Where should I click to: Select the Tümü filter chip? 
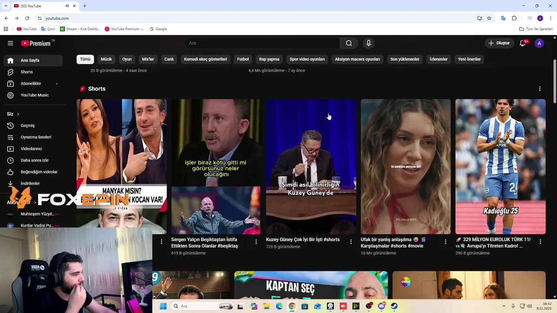coord(85,59)
